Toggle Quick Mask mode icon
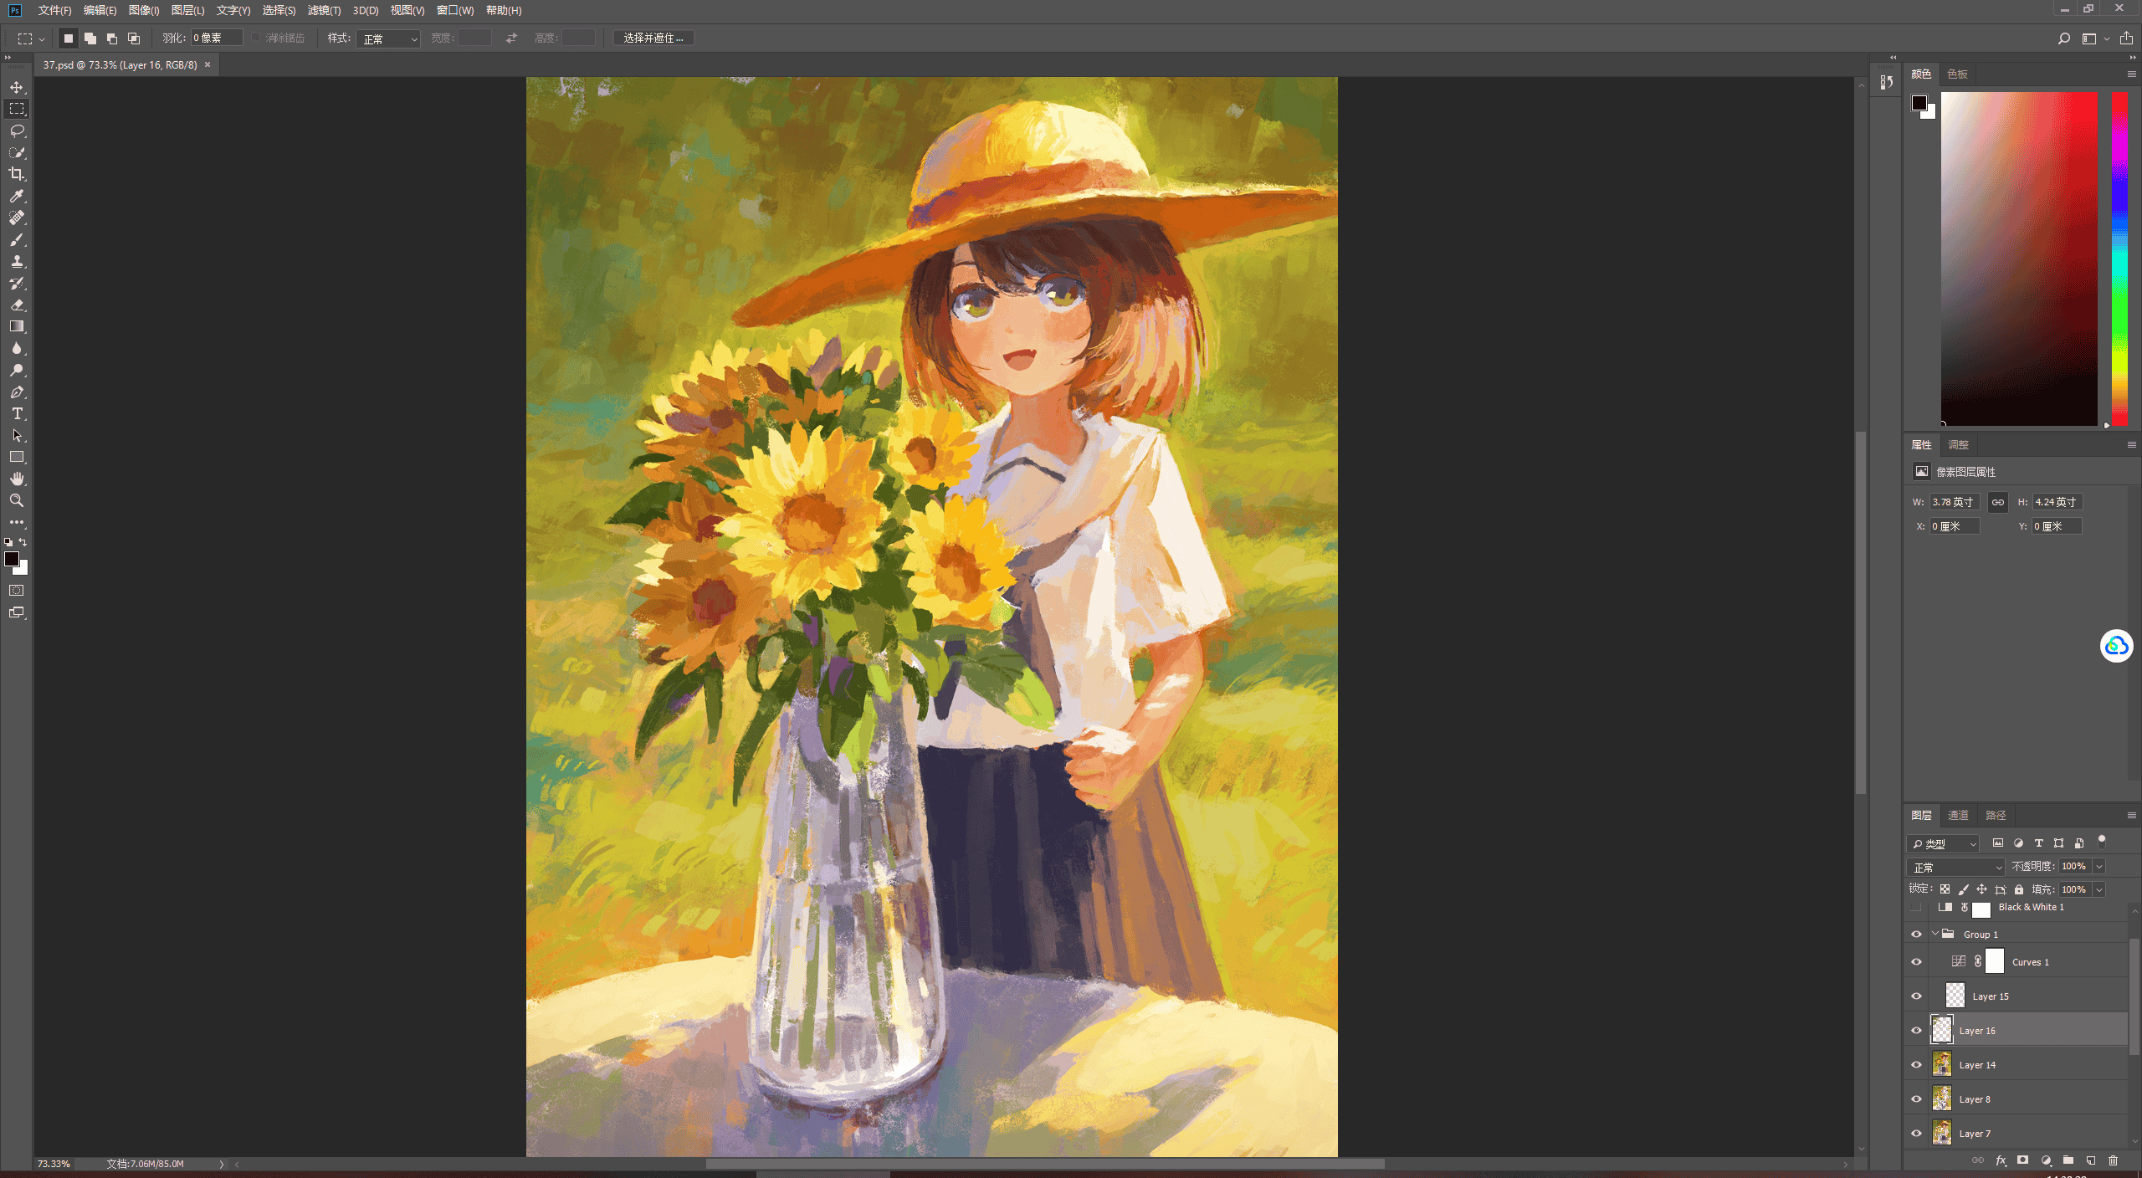Image resolution: width=2142 pixels, height=1178 pixels. click(x=17, y=591)
